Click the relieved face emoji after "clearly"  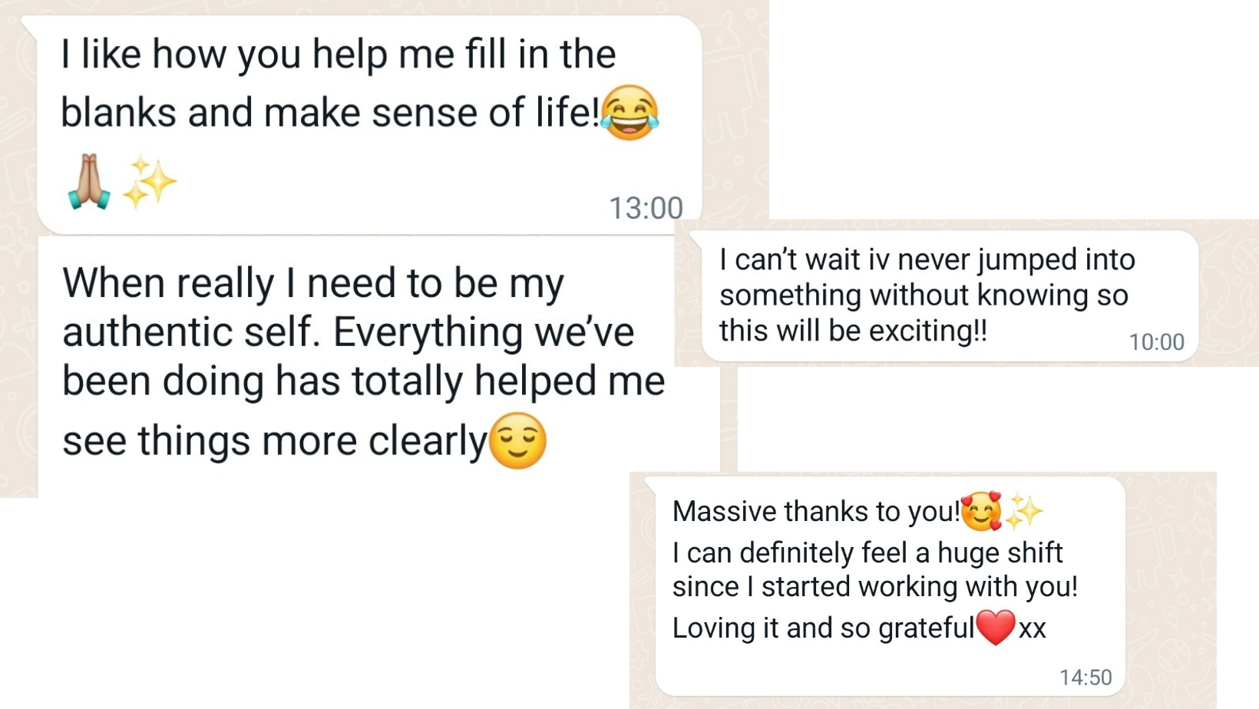click(x=517, y=440)
